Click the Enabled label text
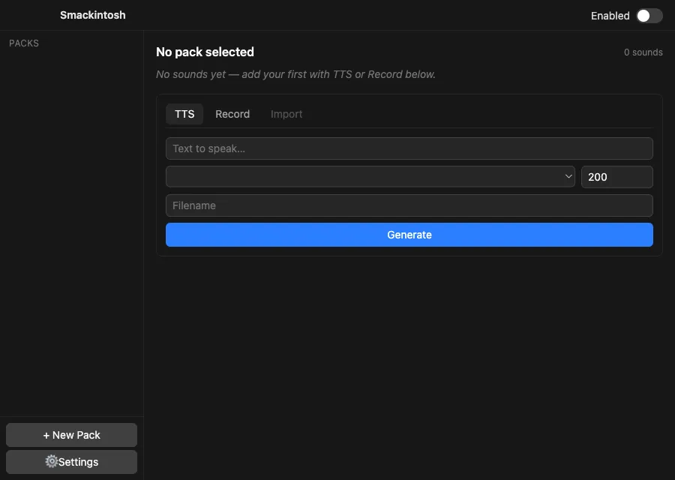The width and height of the screenshot is (675, 480). pyautogui.click(x=610, y=16)
